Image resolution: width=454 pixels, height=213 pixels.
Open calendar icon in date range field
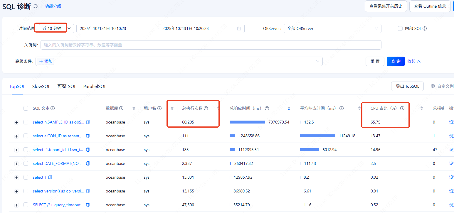click(x=239, y=28)
